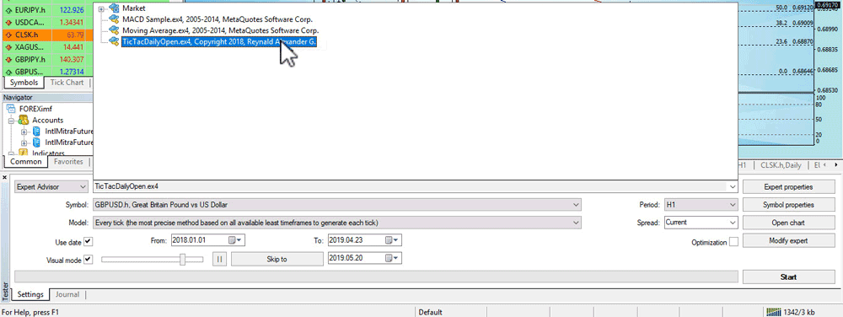This screenshot has width=843, height=317.
Task: Toggle the Use date checkbox
Action: point(89,241)
